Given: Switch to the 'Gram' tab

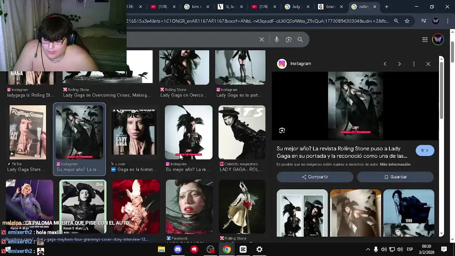Looking at the screenshot, I should 331,6.
